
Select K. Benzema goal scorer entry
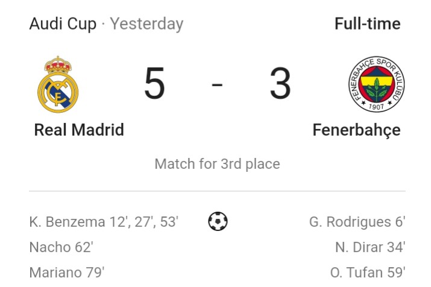point(104,222)
